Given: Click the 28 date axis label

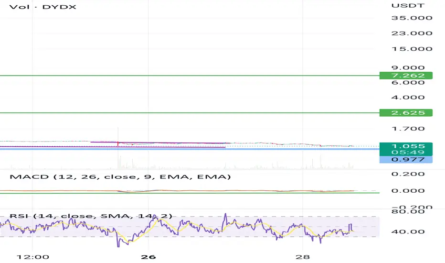Looking at the screenshot, I should click(x=303, y=257).
